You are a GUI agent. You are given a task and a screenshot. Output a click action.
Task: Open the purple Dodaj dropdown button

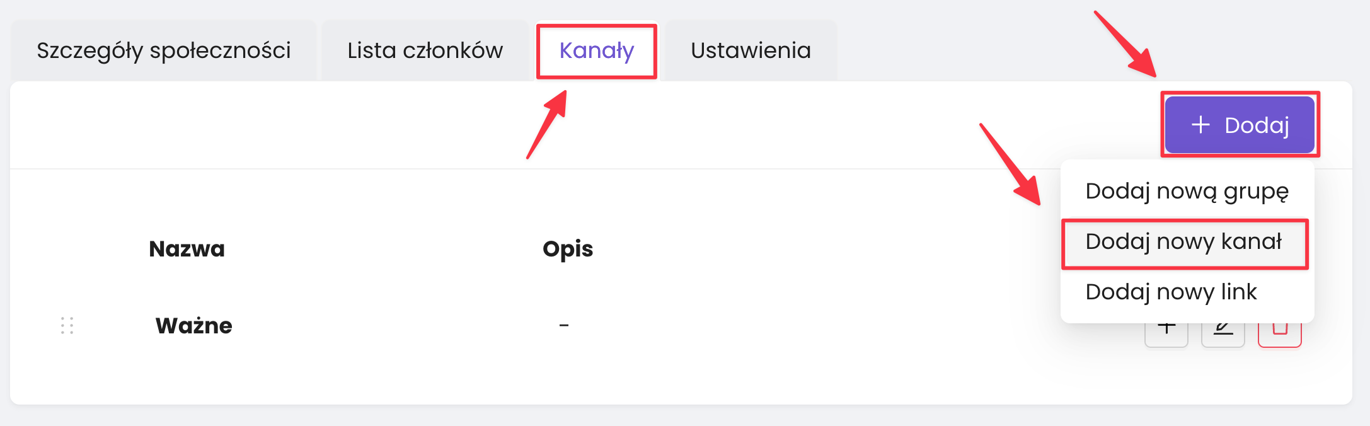pyautogui.click(x=1240, y=125)
